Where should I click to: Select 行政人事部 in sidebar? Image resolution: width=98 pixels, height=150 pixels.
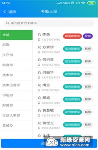[x=16, y=115]
